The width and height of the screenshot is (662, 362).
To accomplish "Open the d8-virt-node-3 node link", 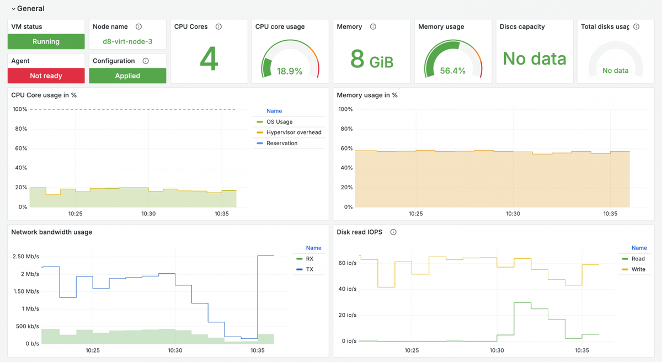I will pos(127,41).
